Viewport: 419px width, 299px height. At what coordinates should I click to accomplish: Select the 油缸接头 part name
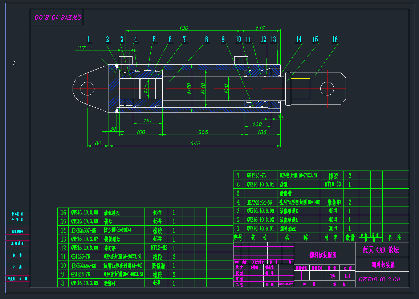point(112,213)
